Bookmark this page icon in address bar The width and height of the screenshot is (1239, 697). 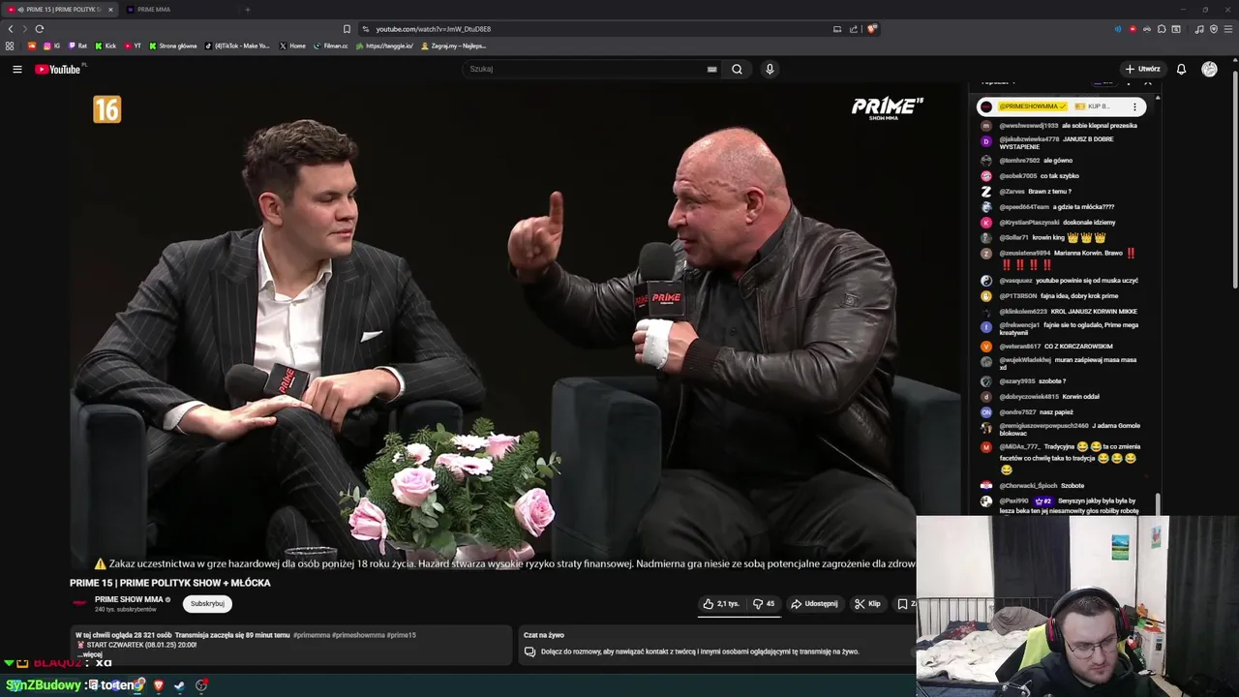coord(347,29)
